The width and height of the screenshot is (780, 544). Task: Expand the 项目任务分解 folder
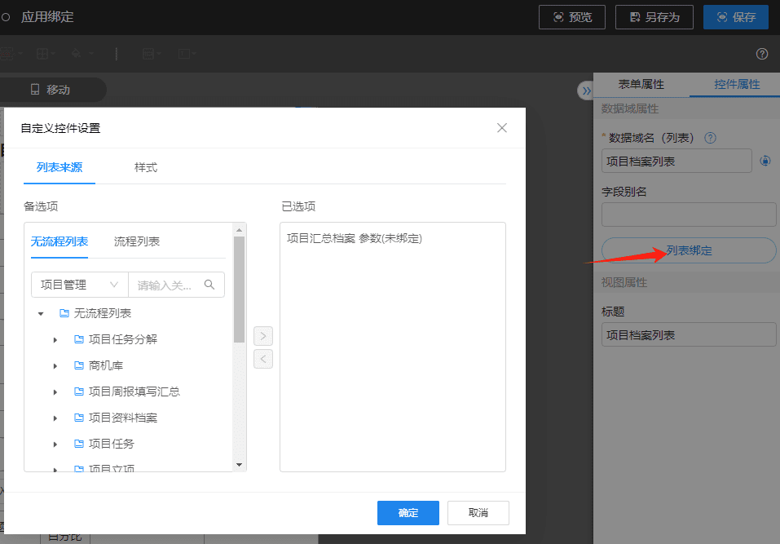coord(55,340)
